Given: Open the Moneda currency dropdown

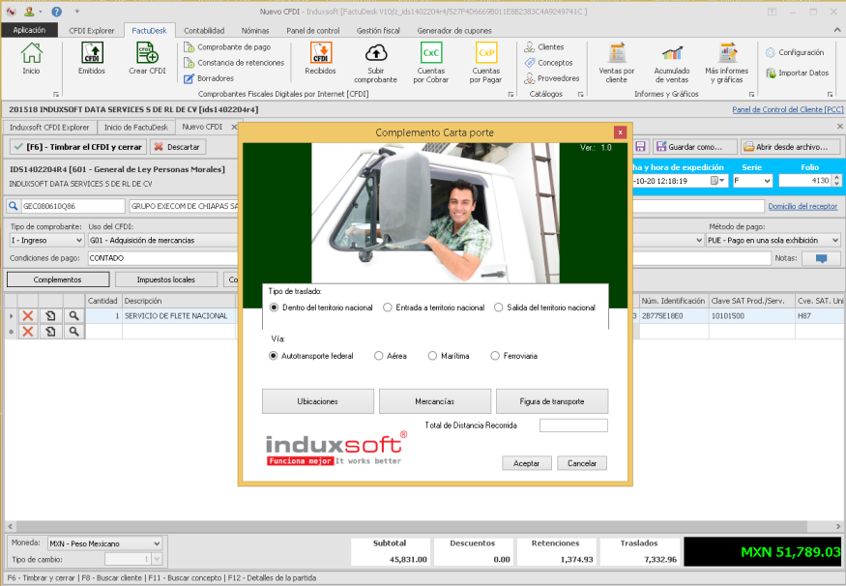Looking at the screenshot, I should point(157,543).
